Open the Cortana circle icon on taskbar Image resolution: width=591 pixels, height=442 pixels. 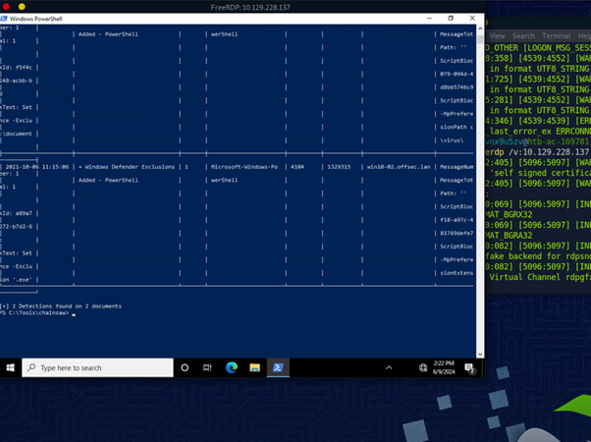(x=185, y=367)
